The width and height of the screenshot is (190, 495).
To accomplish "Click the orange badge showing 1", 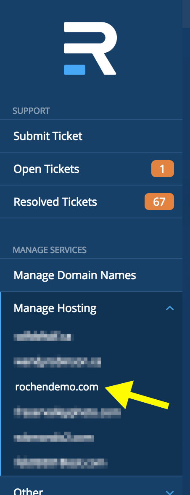I will pyautogui.click(x=163, y=169).
